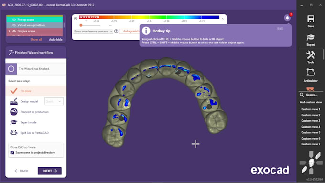Screen dimensions: 325x183
Task: Open the Design model Quick dropdown
Action: pos(54,101)
